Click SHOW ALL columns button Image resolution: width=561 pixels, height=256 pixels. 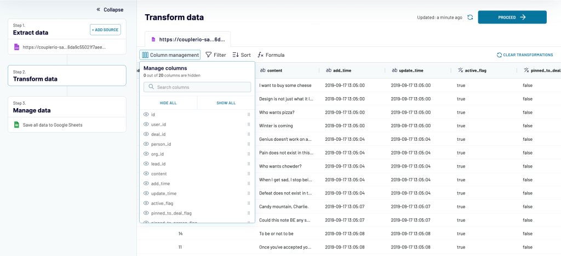click(x=226, y=103)
